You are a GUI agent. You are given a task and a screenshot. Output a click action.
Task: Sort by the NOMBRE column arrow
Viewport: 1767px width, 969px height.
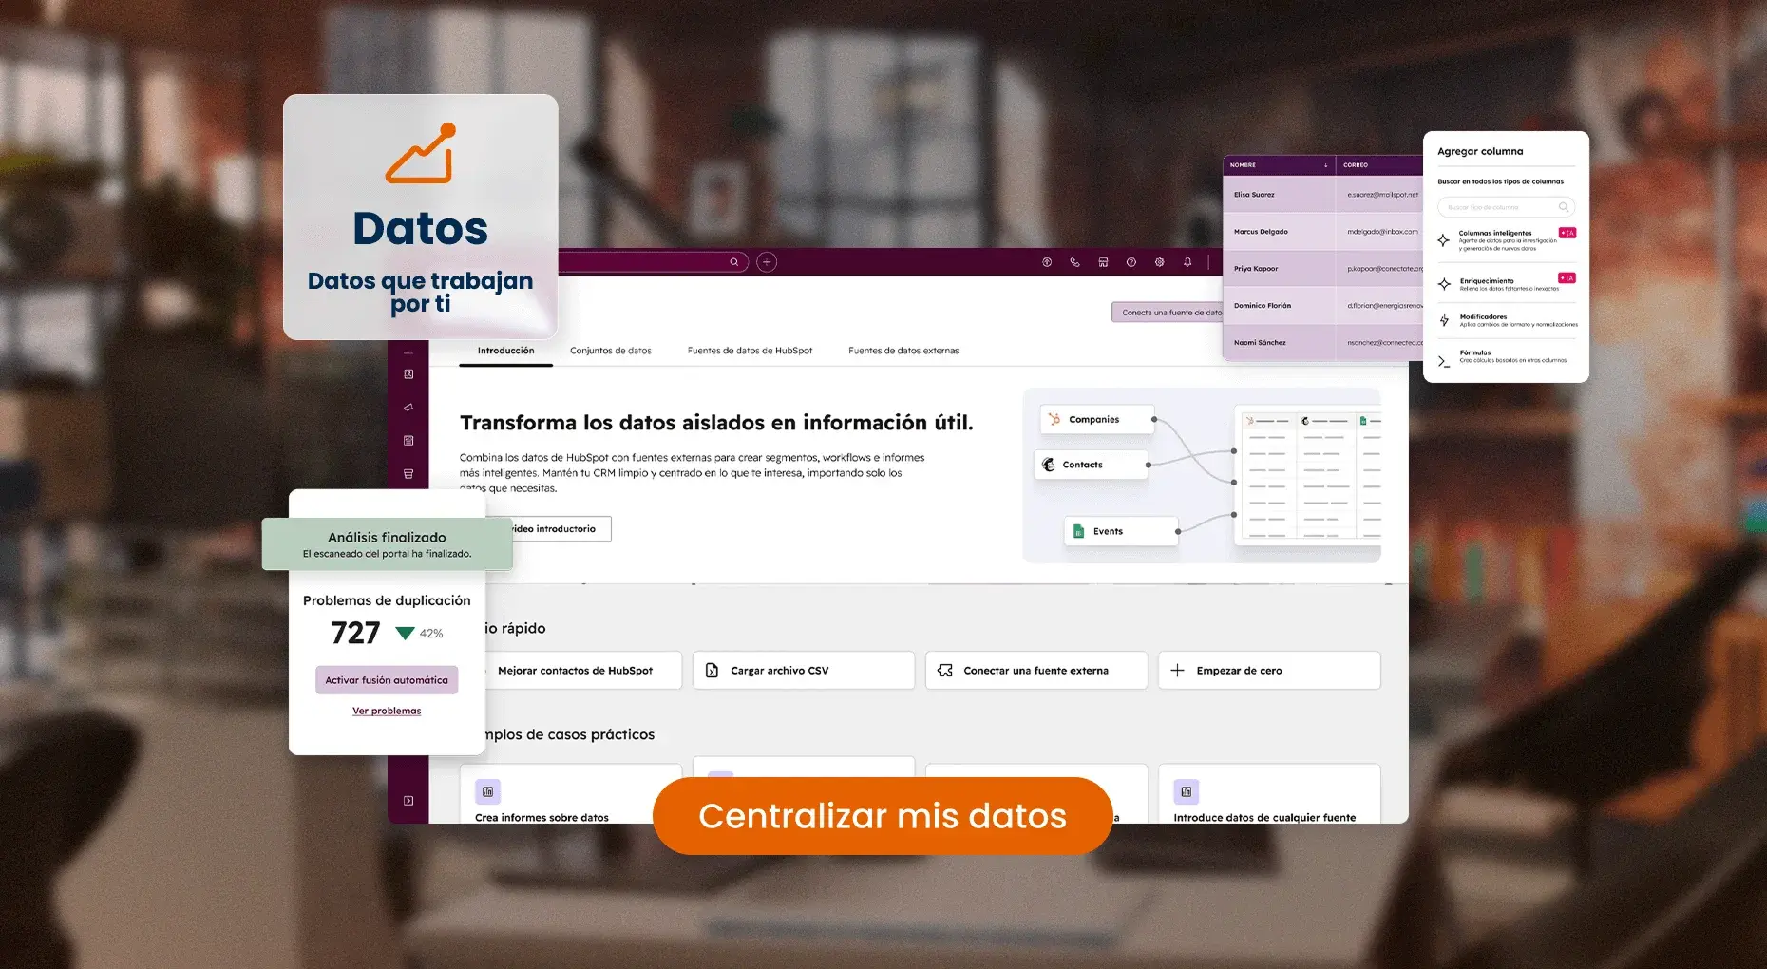(1325, 165)
